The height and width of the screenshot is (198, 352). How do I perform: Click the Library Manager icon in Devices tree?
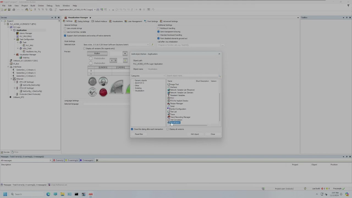click(x=18, y=33)
